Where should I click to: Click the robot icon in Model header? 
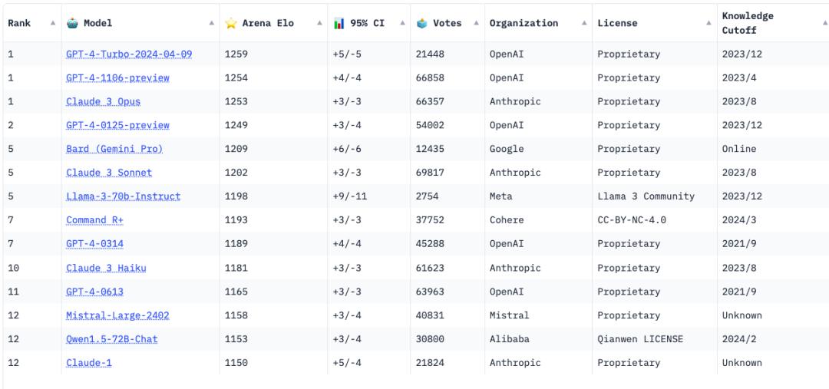coord(72,23)
